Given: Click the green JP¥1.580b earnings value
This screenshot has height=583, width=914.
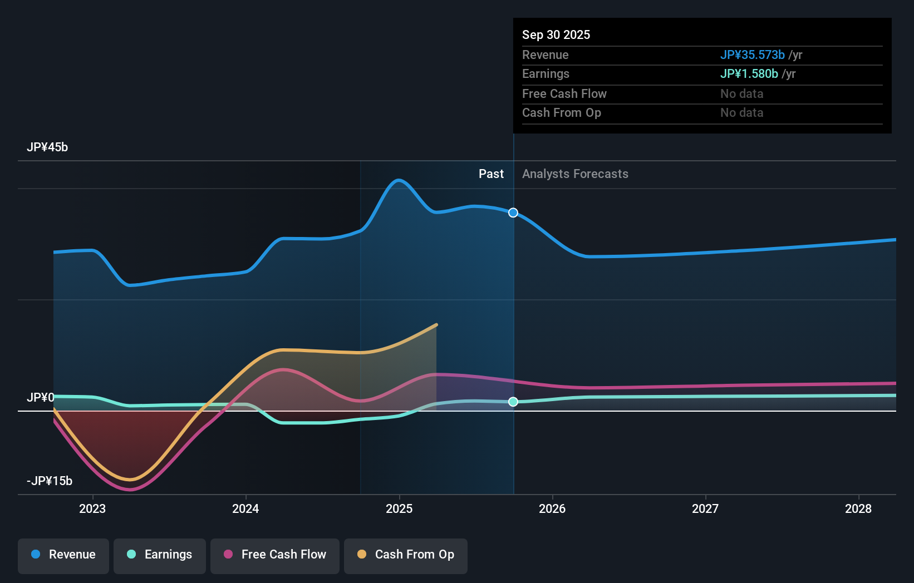Looking at the screenshot, I should pyautogui.click(x=749, y=73).
